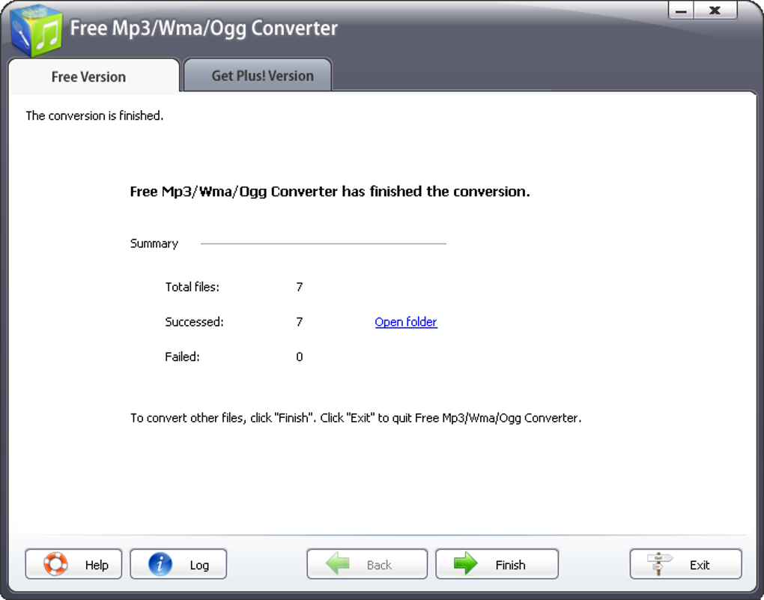Click the Failed count value 0
Image resolution: width=764 pixels, height=600 pixels.
[x=299, y=357]
